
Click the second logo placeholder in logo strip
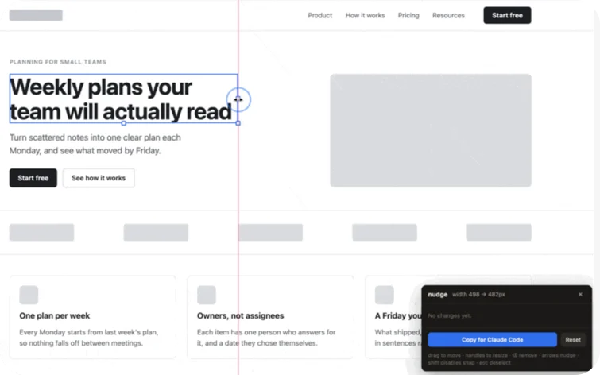click(156, 232)
